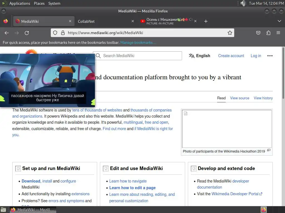Screen dimensions: 285x213
Task: Close the MediaWiki tab
Action: click(x=70, y=21)
